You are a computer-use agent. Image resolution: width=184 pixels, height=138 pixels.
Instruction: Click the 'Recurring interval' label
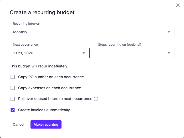click(26, 24)
